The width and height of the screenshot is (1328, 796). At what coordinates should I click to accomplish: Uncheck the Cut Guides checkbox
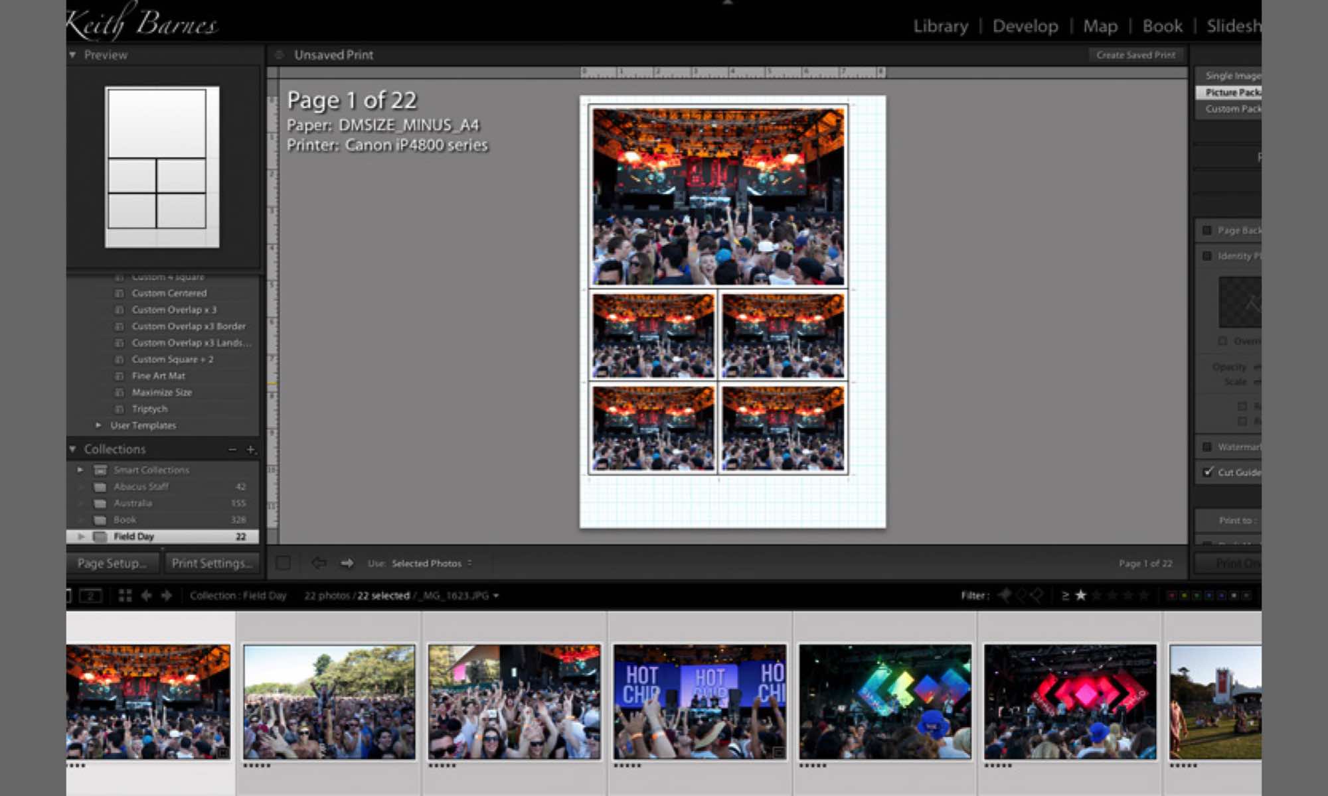(x=1208, y=472)
